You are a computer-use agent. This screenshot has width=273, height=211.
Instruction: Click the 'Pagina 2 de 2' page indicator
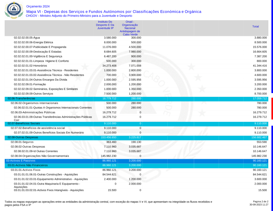pyautogui.click(x=259, y=201)
